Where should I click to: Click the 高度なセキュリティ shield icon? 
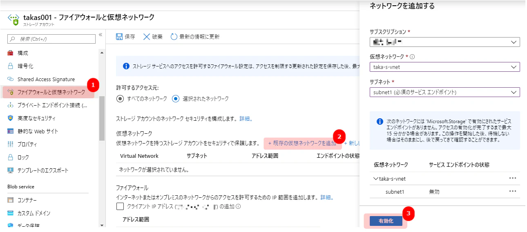pyautogui.click(x=11, y=118)
